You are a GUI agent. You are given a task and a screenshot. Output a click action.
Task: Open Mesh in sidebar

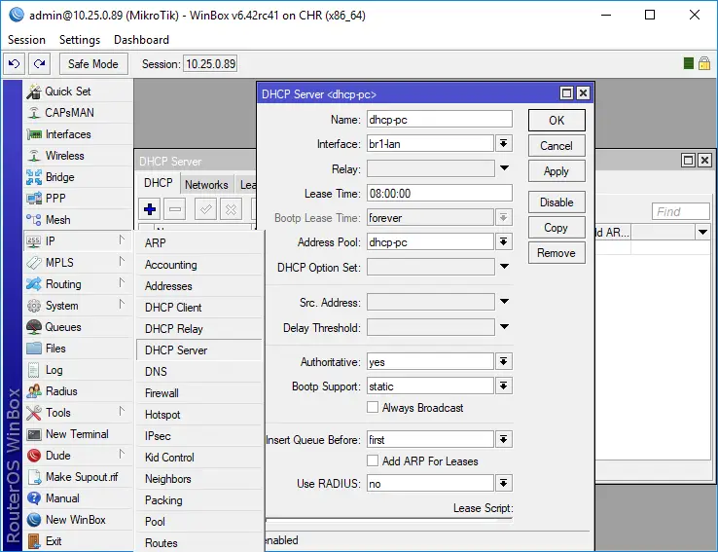click(x=78, y=220)
